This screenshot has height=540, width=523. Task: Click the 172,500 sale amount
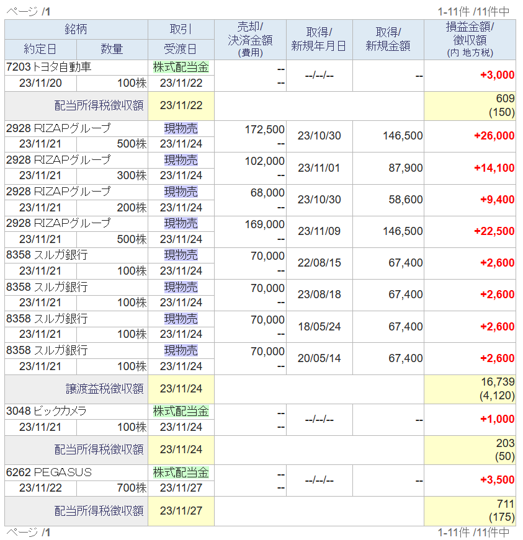coord(264,130)
